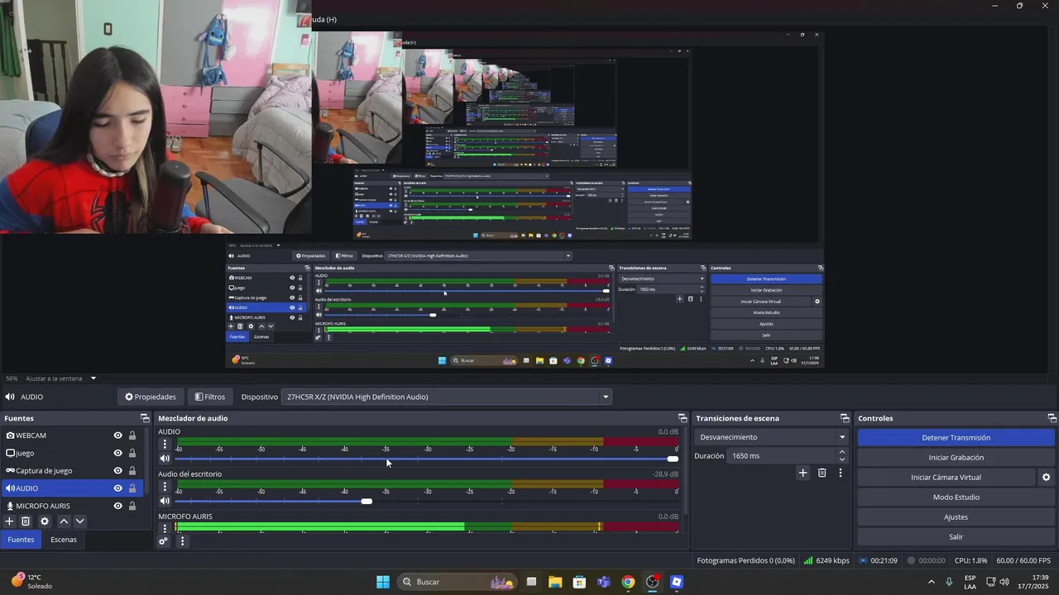The width and height of the screenshot is (1059, 595).
Task: Toggle the lock on MICROFO AURIS source
Action: pyautogui.click(x=132, y=506)
